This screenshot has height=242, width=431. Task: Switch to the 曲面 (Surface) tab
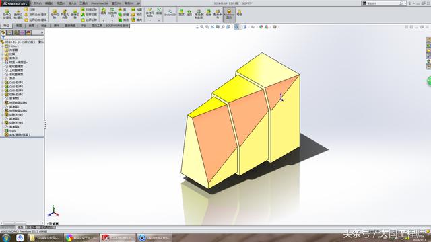32,26
